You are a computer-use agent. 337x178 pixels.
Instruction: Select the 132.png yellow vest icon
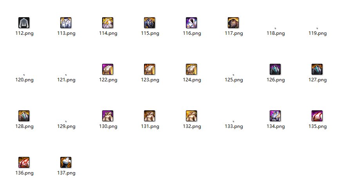point(191,116)
